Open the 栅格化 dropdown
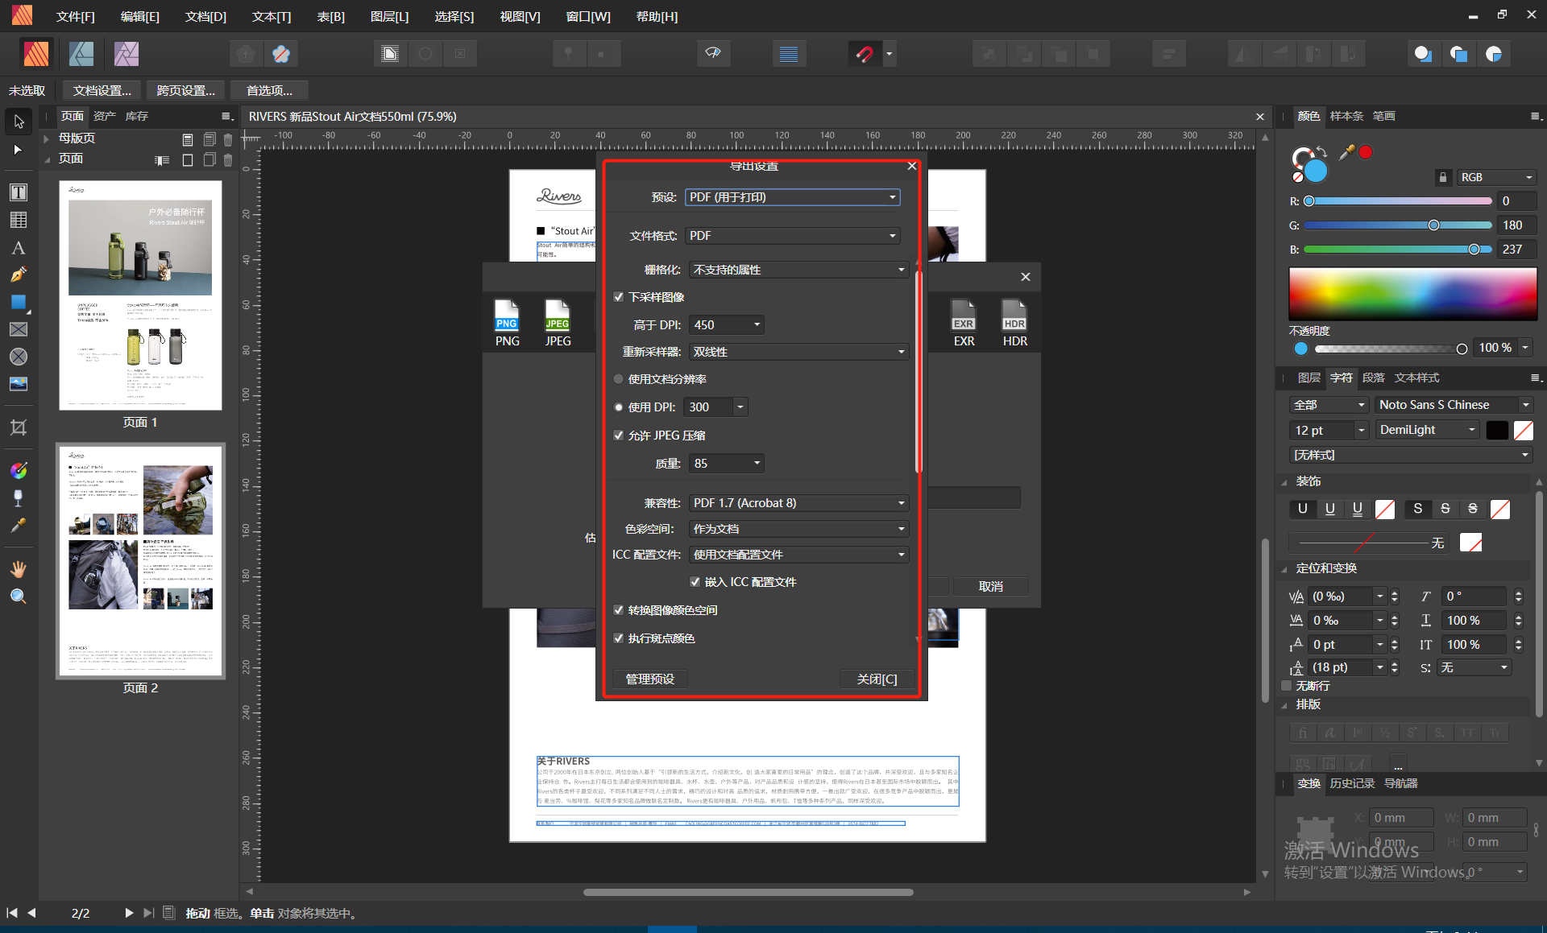This screenshot has height=933, width=1547. point(798,270)
